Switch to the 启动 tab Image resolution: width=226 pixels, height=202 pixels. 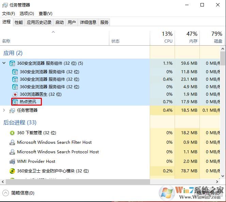point(60,22)
